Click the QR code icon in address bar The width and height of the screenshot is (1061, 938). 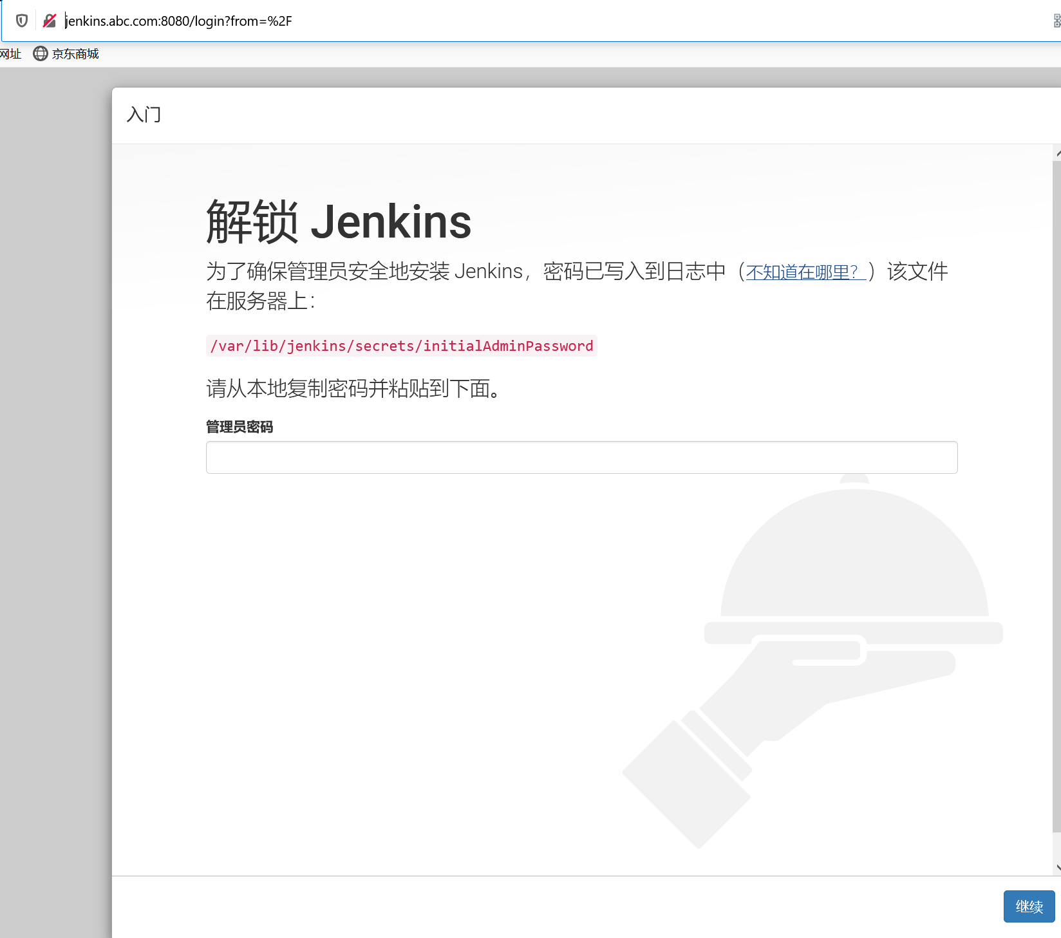1056,21
